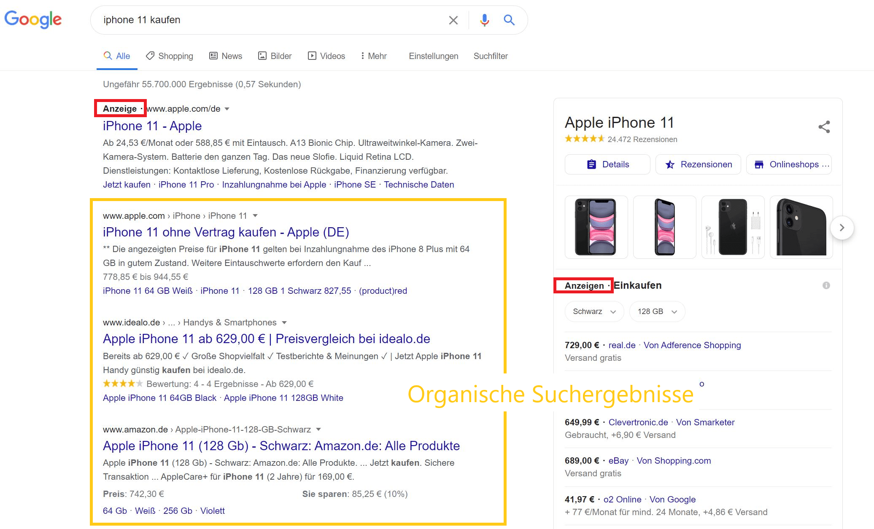Open the Technische Daten sitelink
The image size is (874, 529).
point(419,185)
